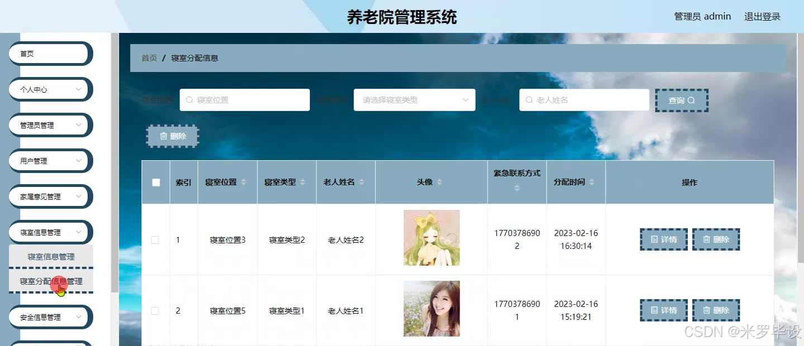Select the header select-all checkbox
The image size is (804, 346).
click(x=156, y=182)
